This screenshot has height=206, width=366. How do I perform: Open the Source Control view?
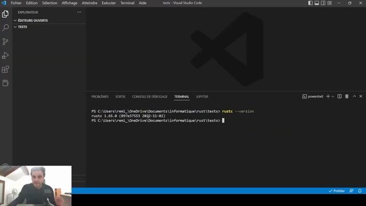(5, 42)
